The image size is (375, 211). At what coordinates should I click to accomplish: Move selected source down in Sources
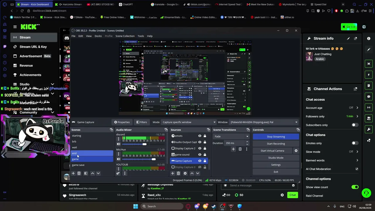click(x=197, y=173)
